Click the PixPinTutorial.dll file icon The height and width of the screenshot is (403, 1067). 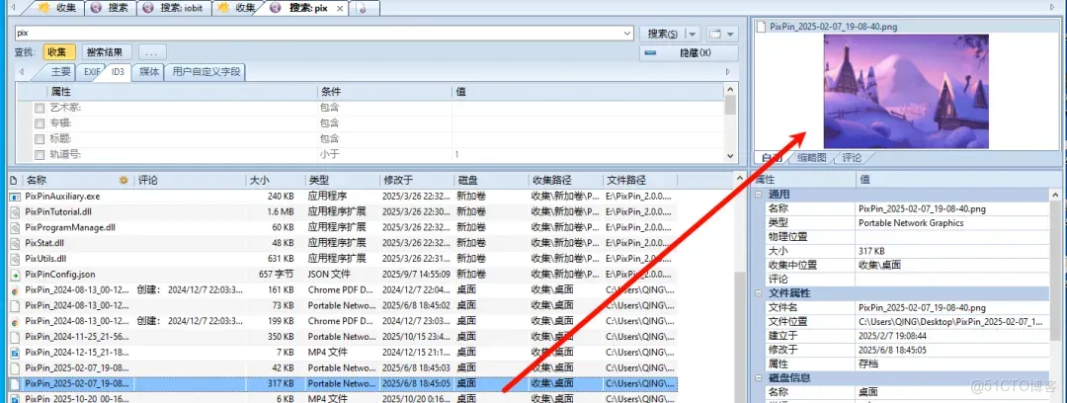(x=15, y=211)
